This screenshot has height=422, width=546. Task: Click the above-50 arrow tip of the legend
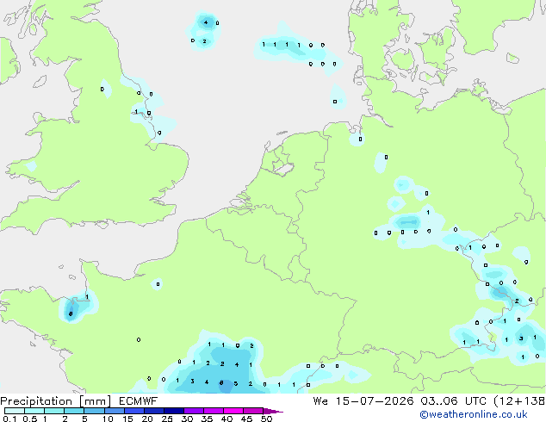[273, 411]
